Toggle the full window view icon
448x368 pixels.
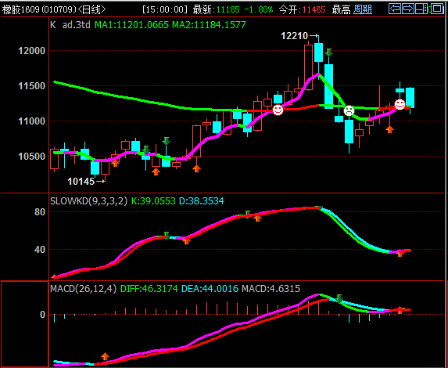[437, 9]
